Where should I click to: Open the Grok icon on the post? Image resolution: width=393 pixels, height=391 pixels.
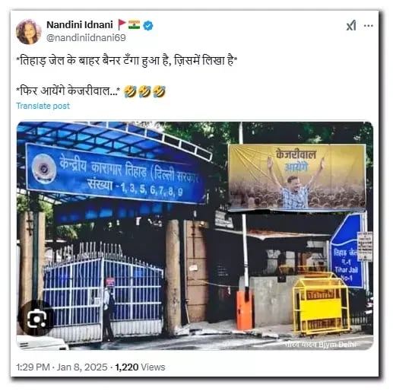tap(351, 26)
